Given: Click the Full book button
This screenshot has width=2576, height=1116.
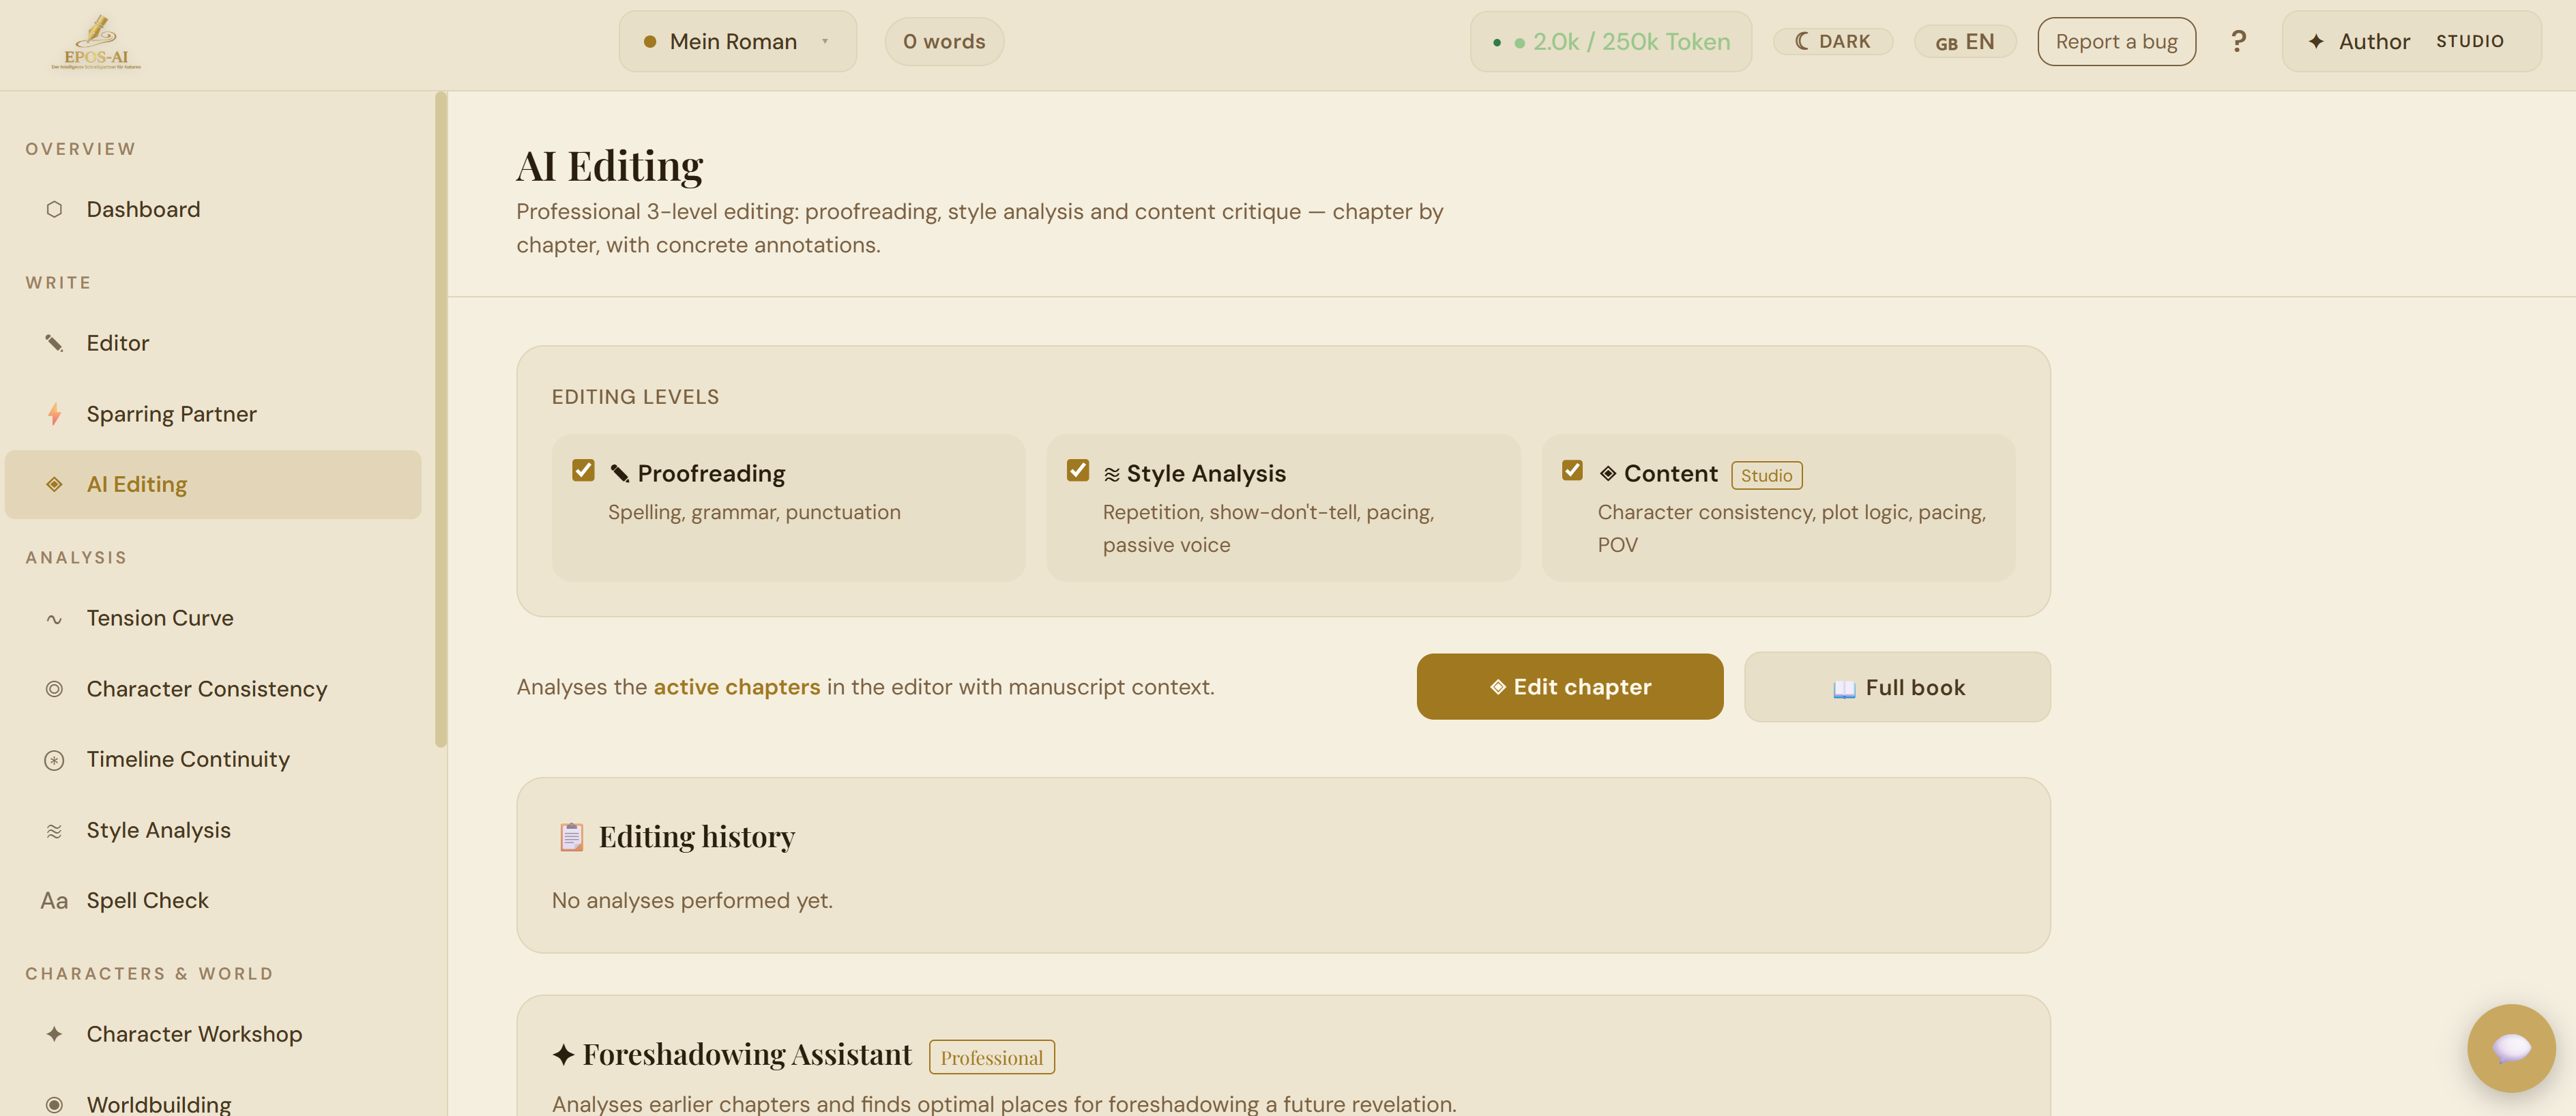Looking at the screenshot, I should click(1897, 687).
